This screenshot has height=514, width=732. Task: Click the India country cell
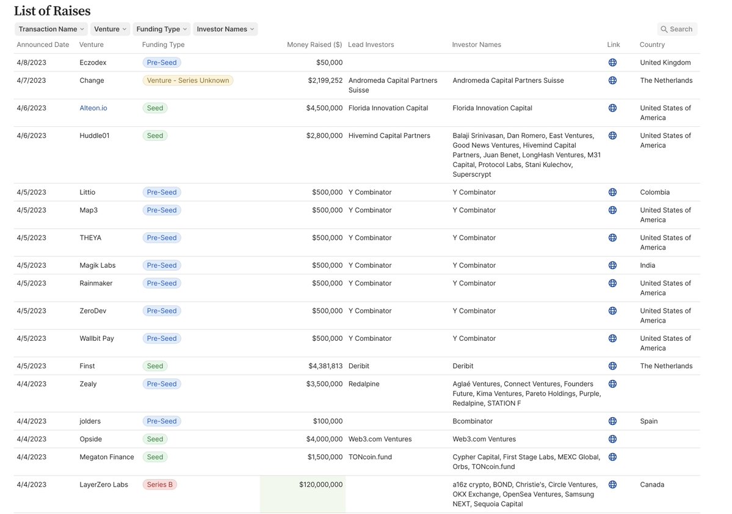point(648,265)
